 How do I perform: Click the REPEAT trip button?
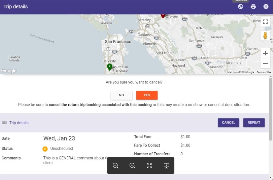[254, 123]
